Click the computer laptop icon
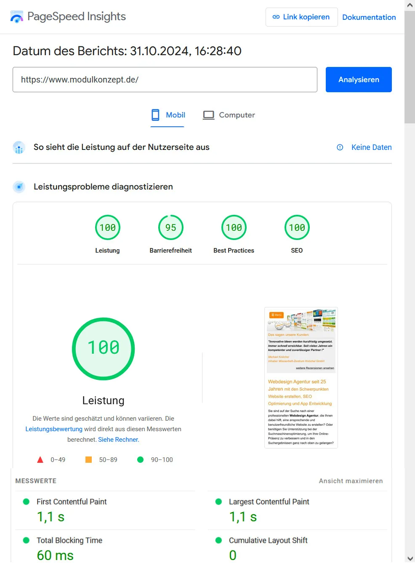415x563 pixels. coord(208,115)
